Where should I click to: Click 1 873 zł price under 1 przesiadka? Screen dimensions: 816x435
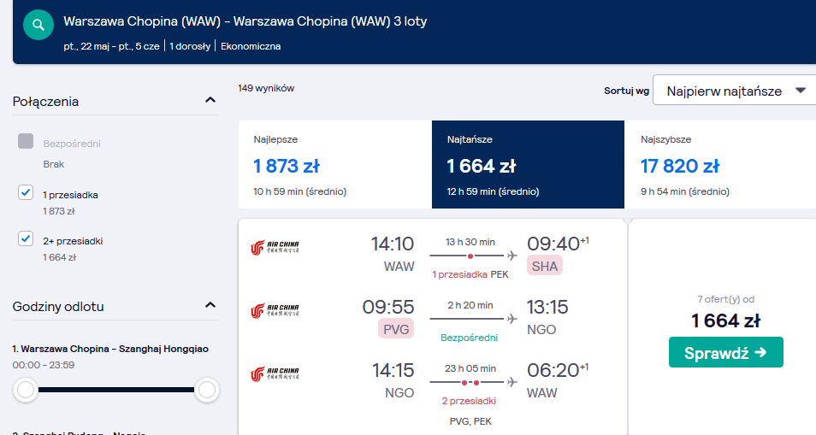(59, 212)
